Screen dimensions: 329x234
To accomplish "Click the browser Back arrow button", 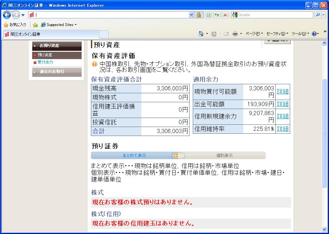I will click(7, 15).
